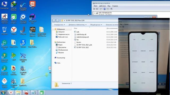The image size is (170, 95).
Task: Click back arrow in Диспетчер устройств toolbar
Action: coord(94,9)
